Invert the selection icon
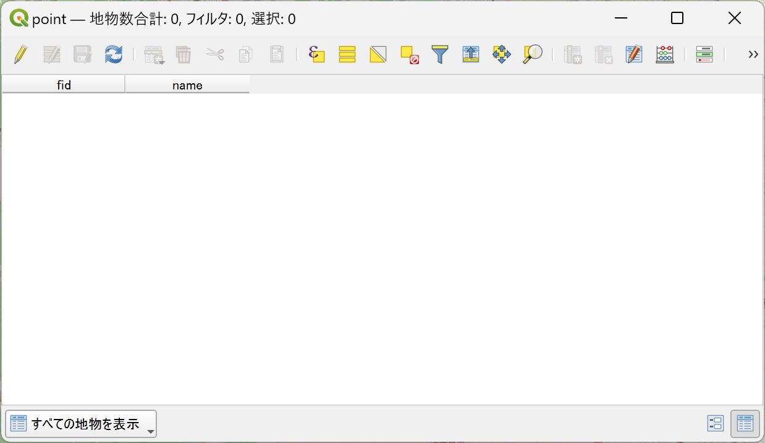Screen dimensions: 765x443 [378, 54]
